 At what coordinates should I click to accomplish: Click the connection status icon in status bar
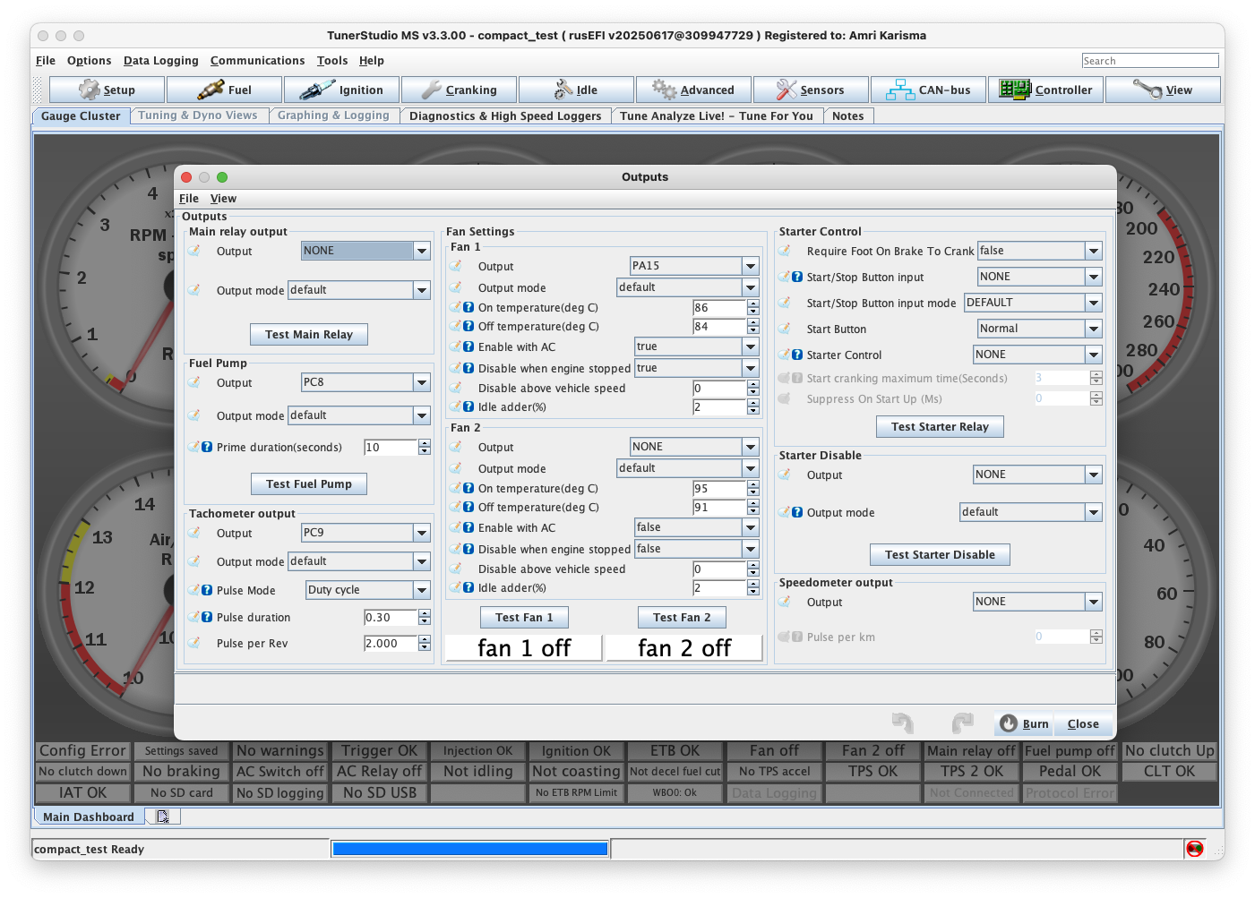pos(1194,849)
